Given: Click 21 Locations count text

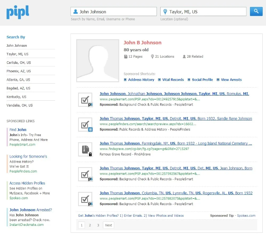Looking at the screenshot, I should (x=165, y=57).
